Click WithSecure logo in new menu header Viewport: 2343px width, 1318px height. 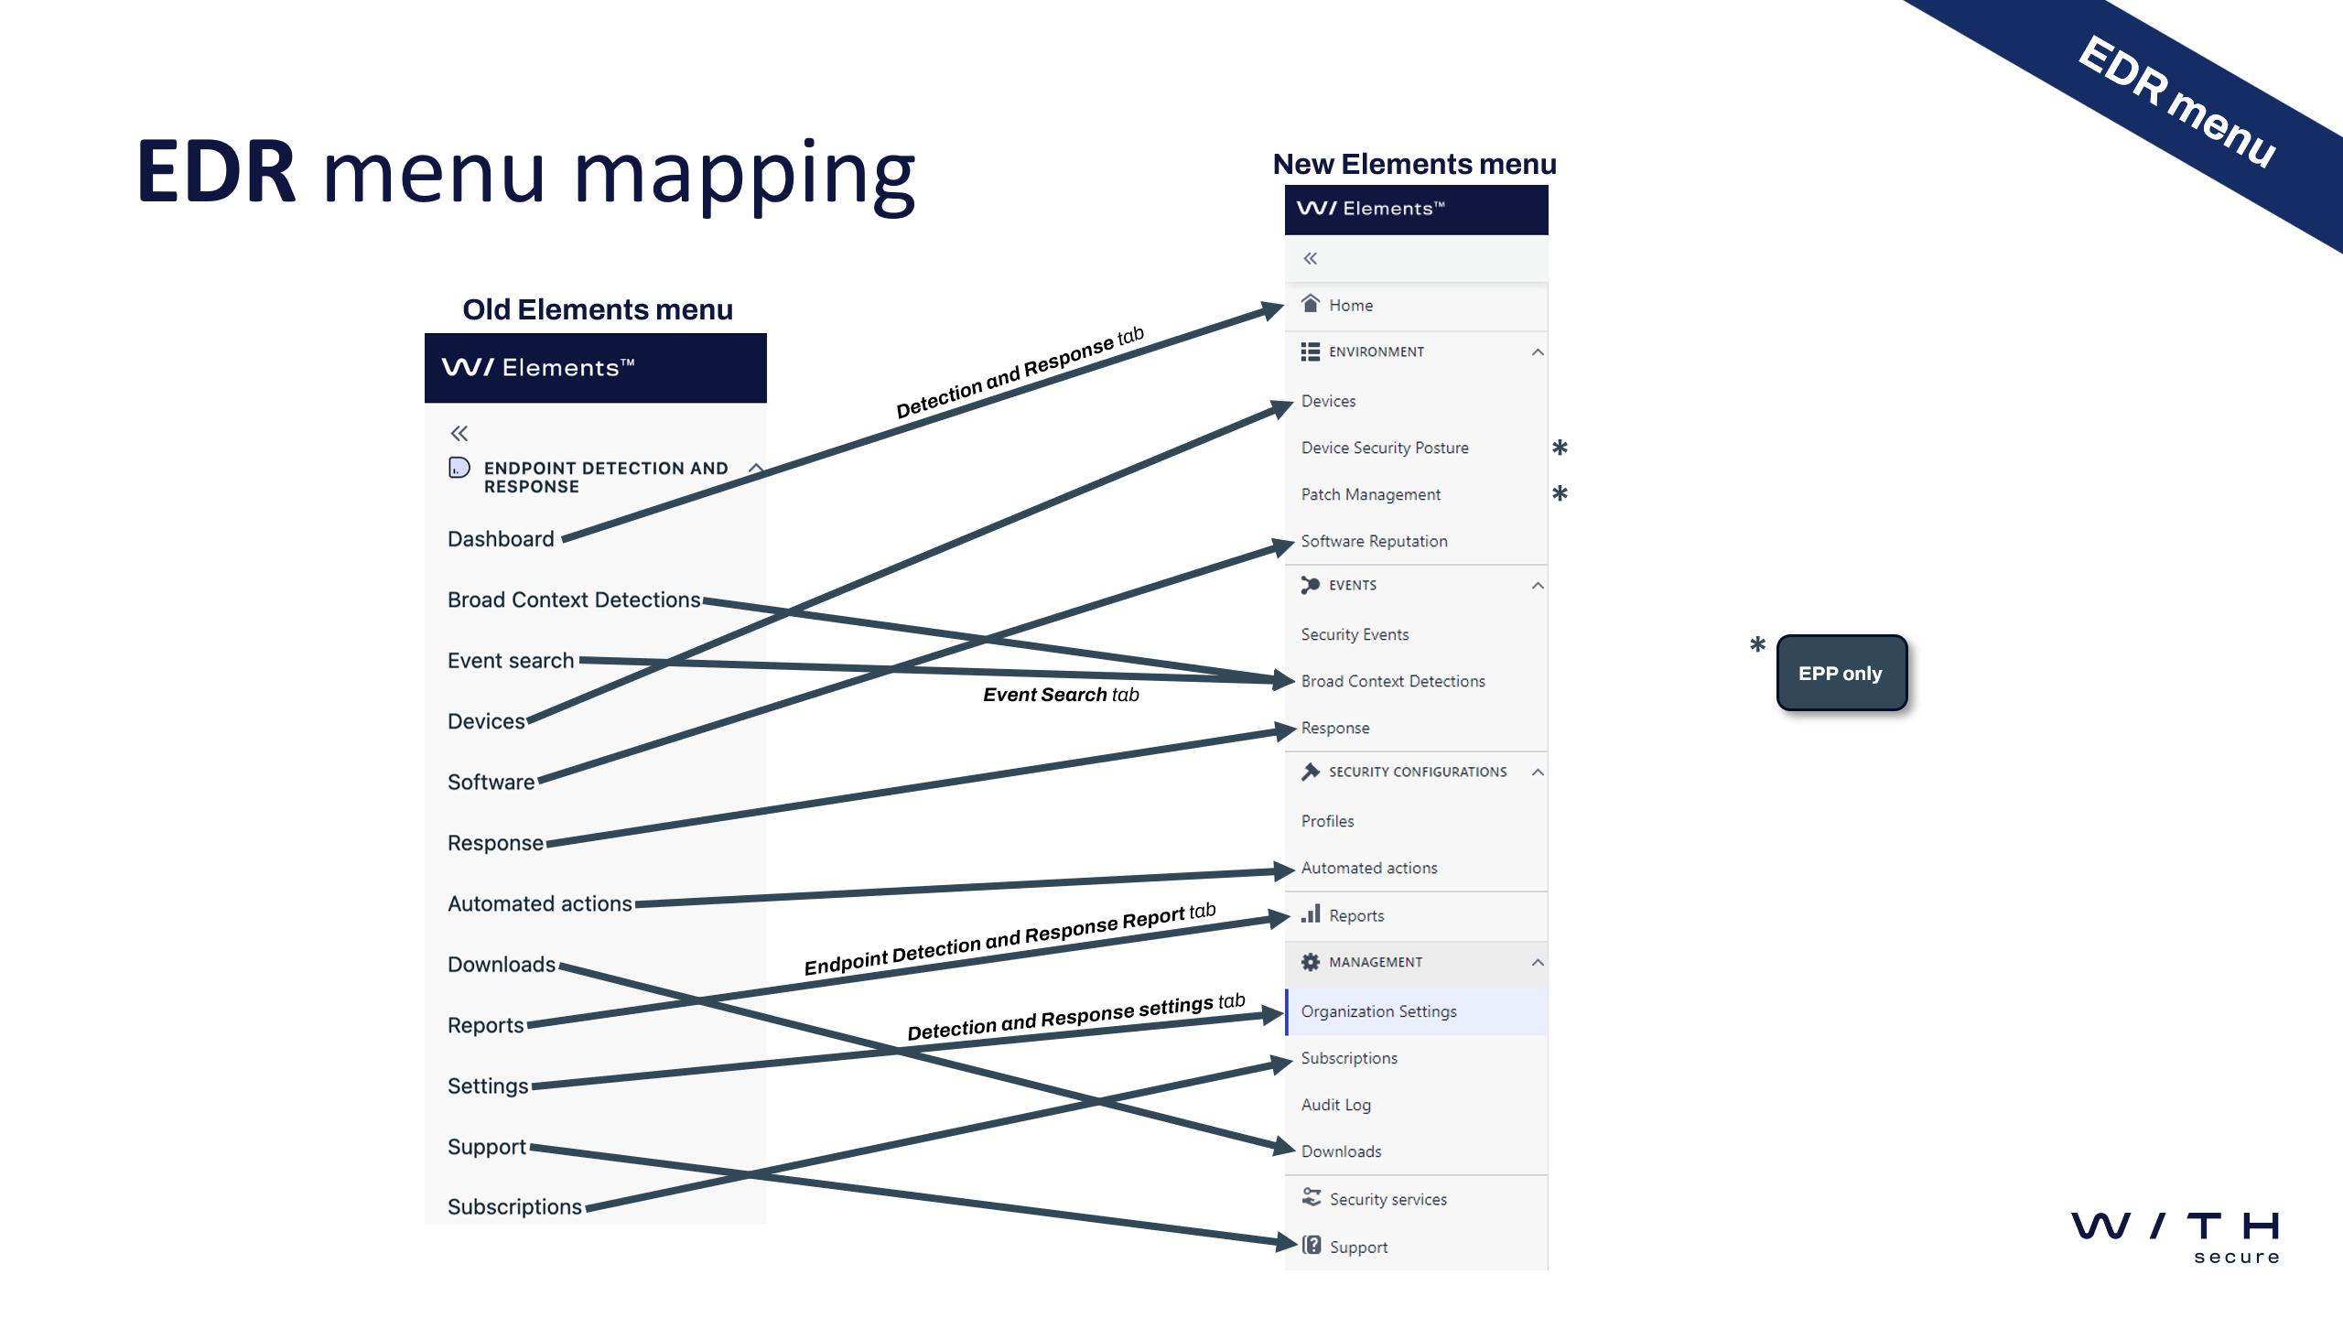tap(1316, 208)
